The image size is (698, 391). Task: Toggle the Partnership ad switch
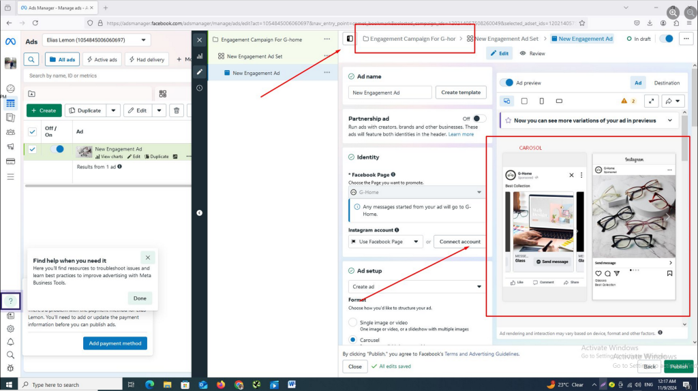click(x=480, y=119)
